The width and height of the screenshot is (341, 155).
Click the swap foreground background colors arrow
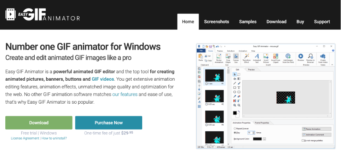(x=238, y=112)
